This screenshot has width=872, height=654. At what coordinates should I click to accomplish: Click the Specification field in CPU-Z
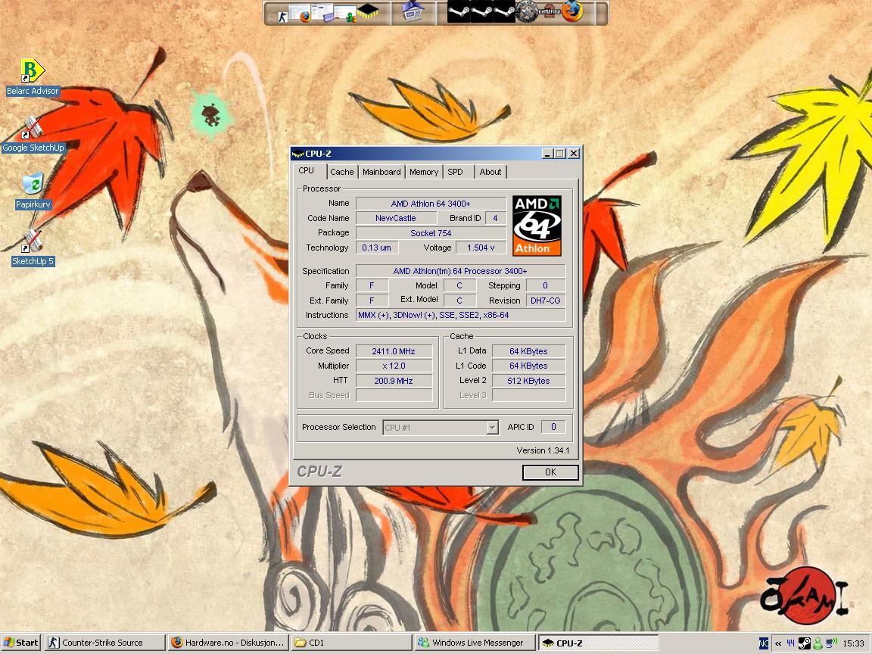pyautogui.click(x=460, y=271)
